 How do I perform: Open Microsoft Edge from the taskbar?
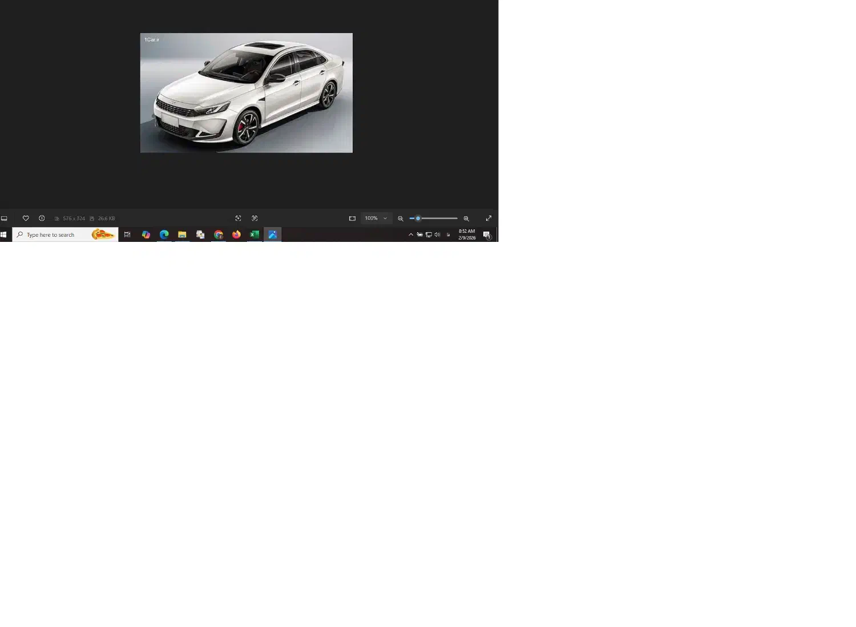click(x=164, y=234)
